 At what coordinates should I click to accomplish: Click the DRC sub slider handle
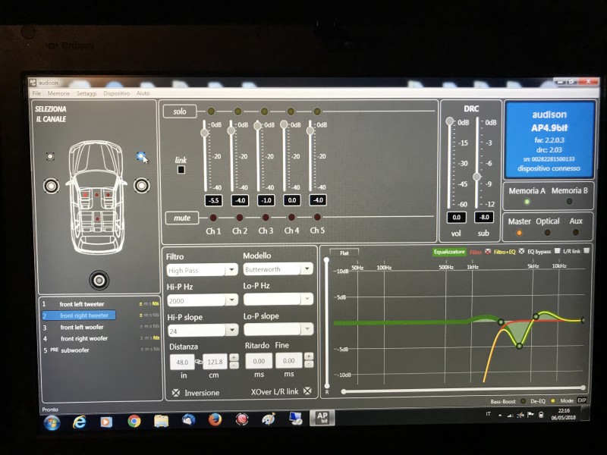[x=477, y=177]
